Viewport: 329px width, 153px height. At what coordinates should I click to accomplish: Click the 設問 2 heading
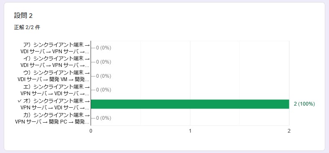[23, 15]
